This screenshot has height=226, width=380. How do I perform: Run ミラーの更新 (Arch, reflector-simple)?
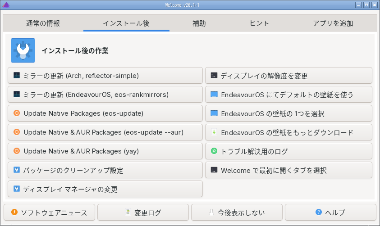[x=105, y=76]
